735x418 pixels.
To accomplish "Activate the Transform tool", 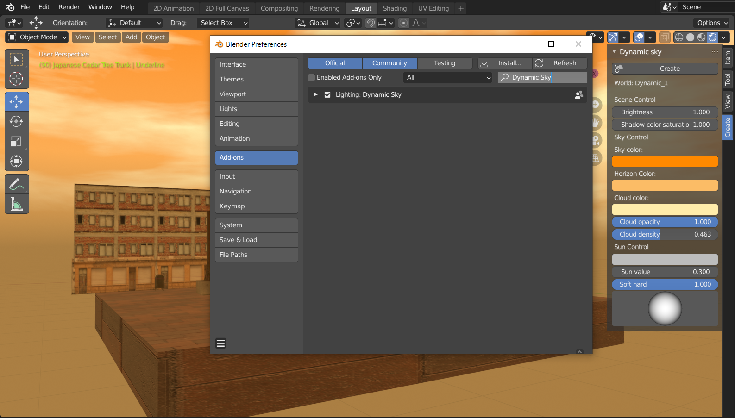I will coord(17,162).
